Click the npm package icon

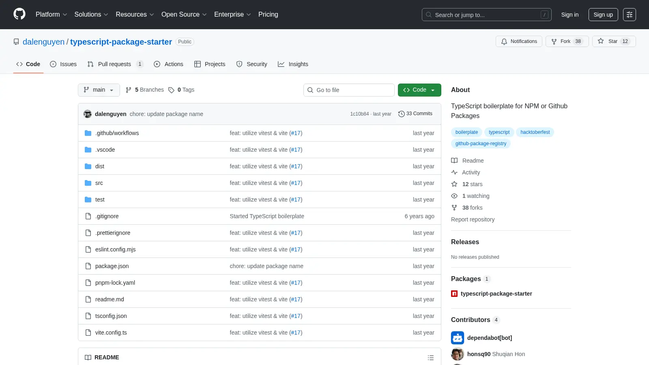tap(454, 294)
